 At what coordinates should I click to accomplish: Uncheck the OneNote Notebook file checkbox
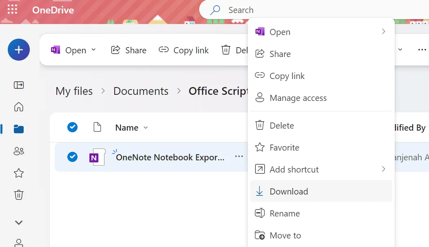point(73,157)
